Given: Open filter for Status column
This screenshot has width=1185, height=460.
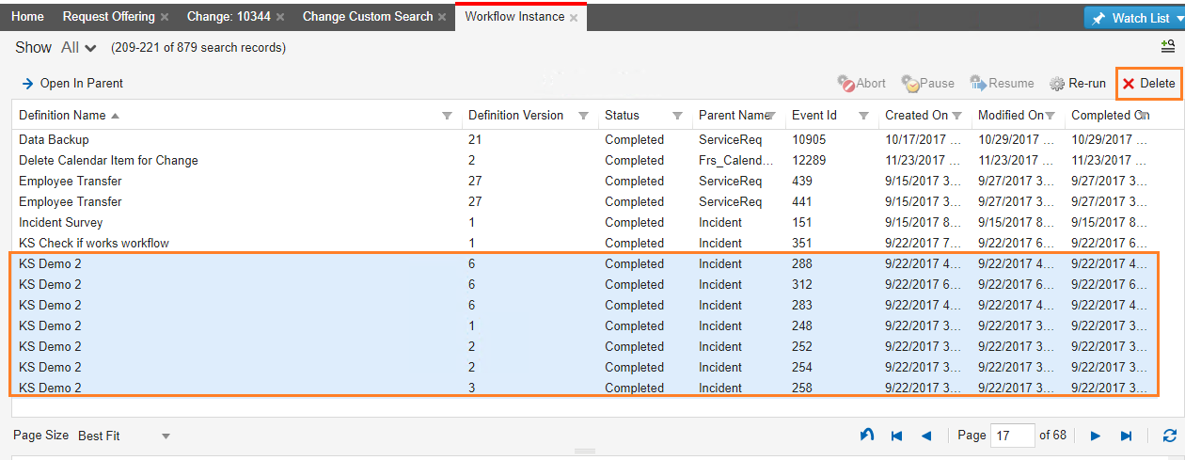Looking at the screenshot, I should pyautogui.click(x=677, y=116).
